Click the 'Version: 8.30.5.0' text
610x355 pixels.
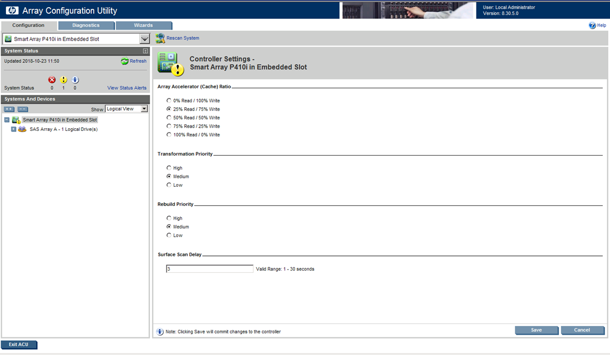(500, 13)
